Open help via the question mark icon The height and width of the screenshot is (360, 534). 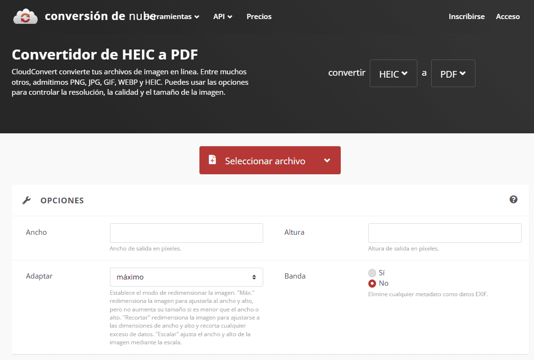(514, 200)
